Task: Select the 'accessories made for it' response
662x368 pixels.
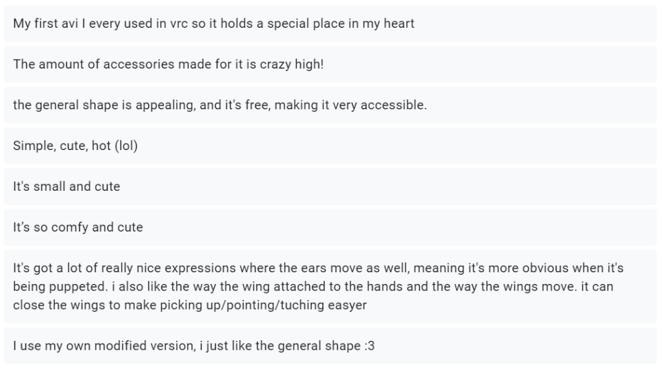Action: coord(330,65)
